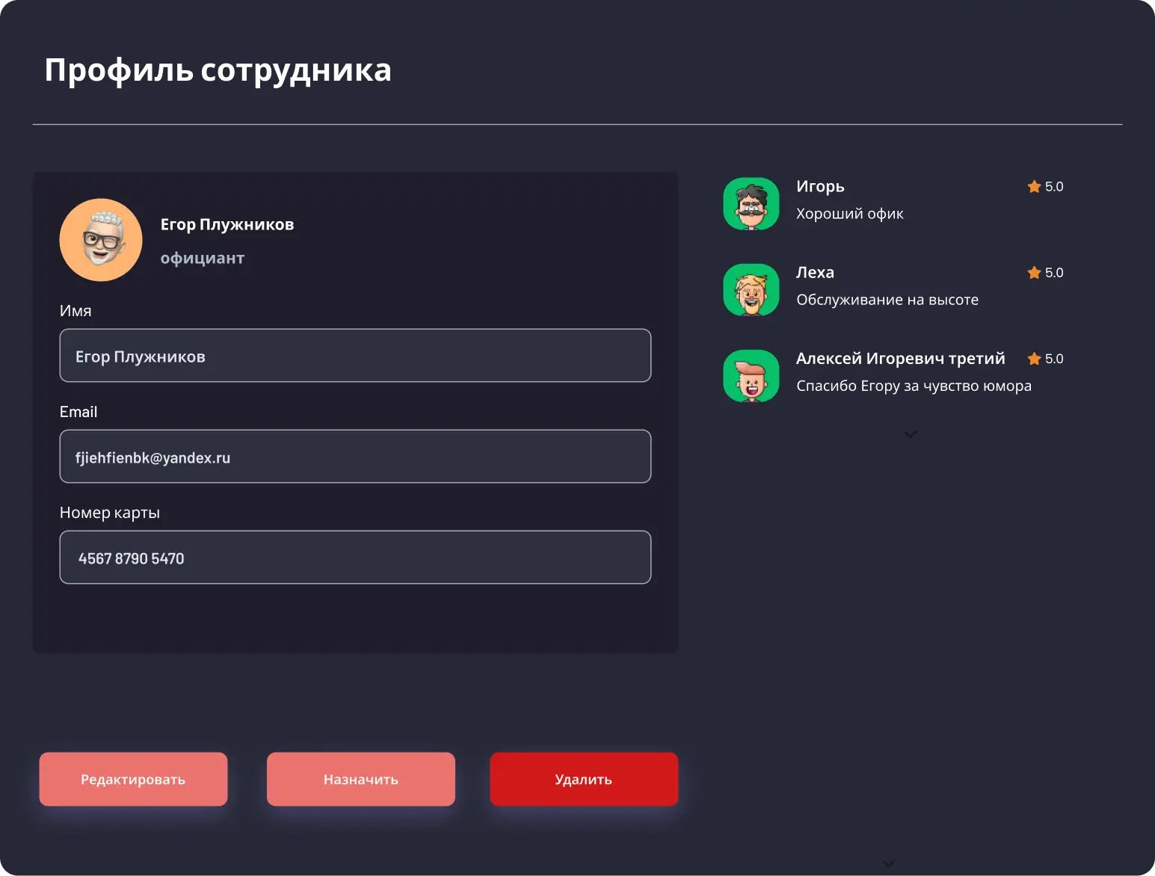Open the reviewer name Игорь
The height and width of the screenshot is (876, 1155).
[x=820, y=187]
